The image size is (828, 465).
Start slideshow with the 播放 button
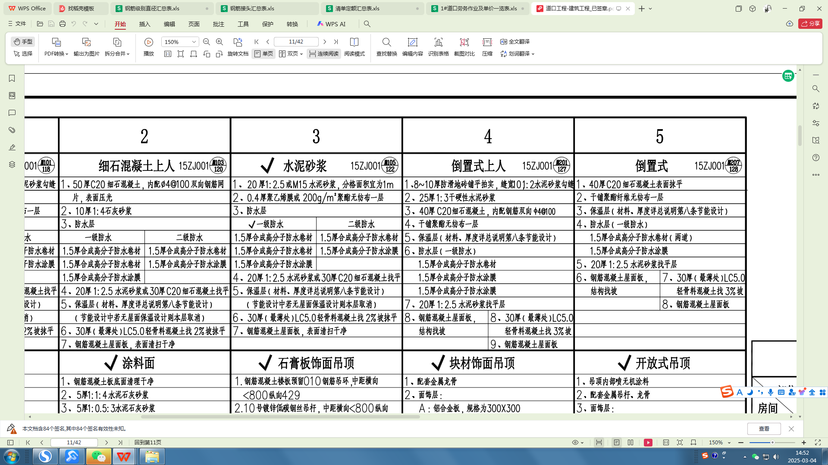(149, 46)
